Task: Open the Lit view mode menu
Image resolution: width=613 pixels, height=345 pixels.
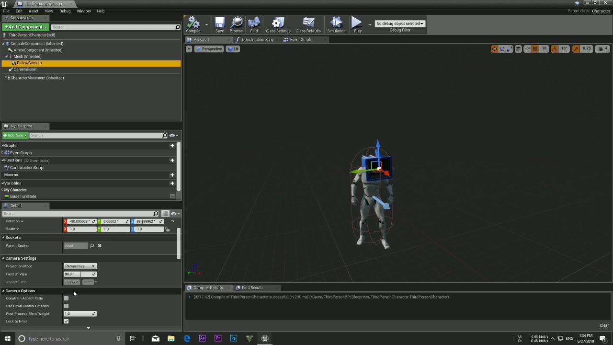Action: pos(233,49)
